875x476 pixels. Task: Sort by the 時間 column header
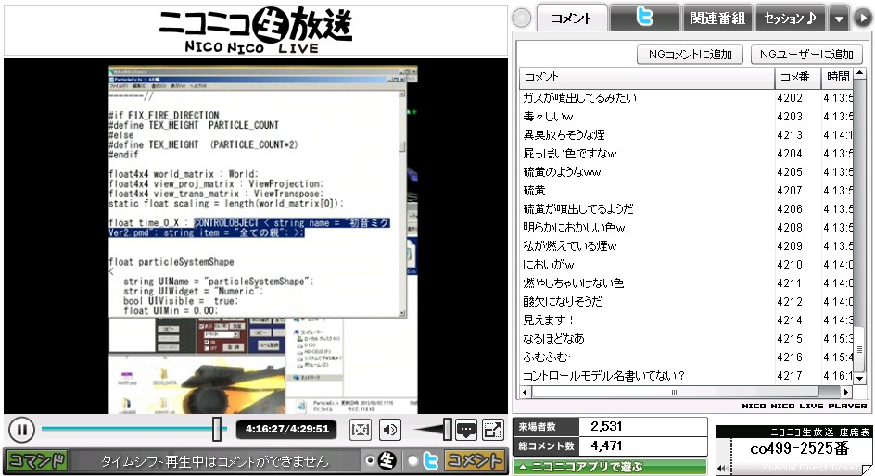837,77
